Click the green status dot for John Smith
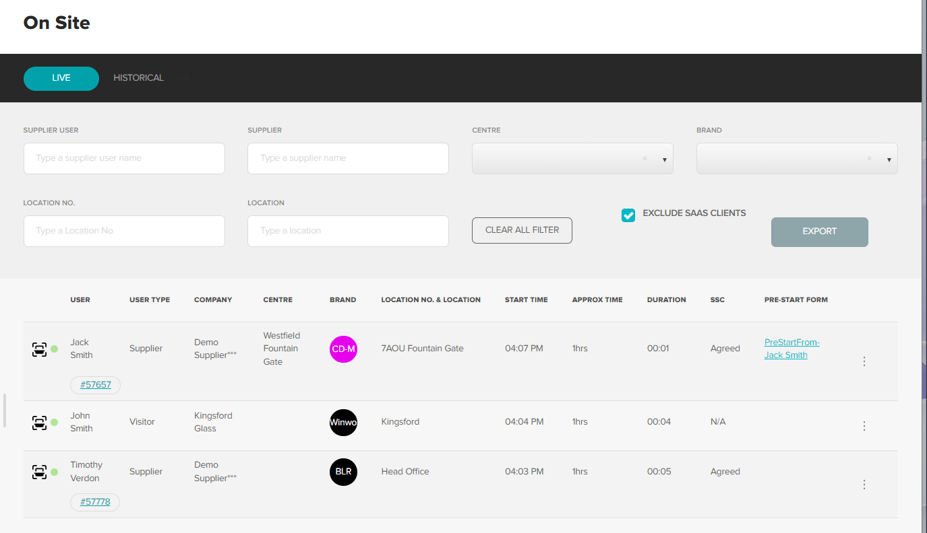Viewport: 927px width, 533px height. [54, 423]
